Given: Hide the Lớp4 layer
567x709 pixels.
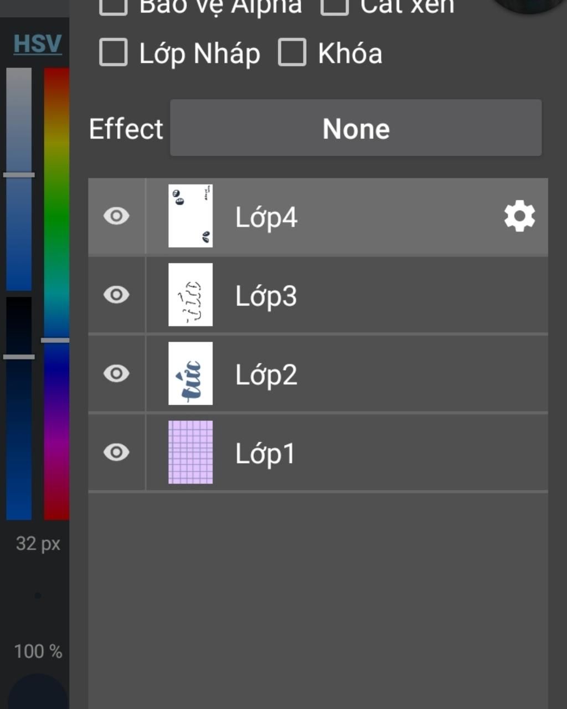Looking at the screenshot, I should 116,216.
